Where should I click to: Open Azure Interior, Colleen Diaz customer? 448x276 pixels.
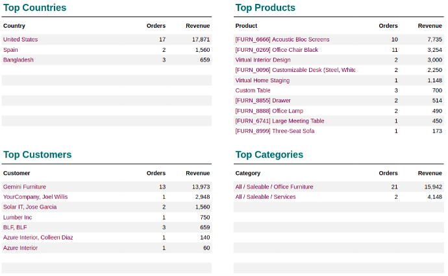click(38, 238)
